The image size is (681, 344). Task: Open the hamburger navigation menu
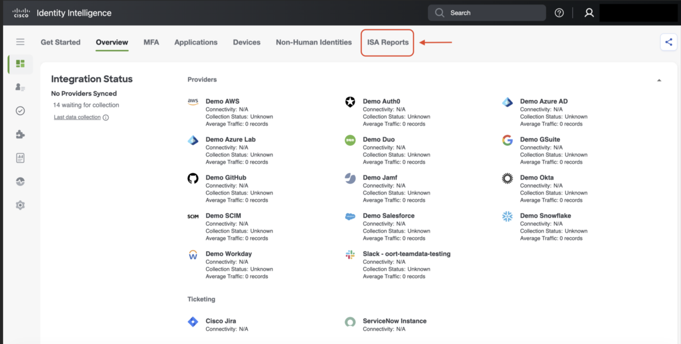pos(20,42)
